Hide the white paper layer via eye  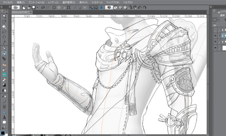click(215, 48)
